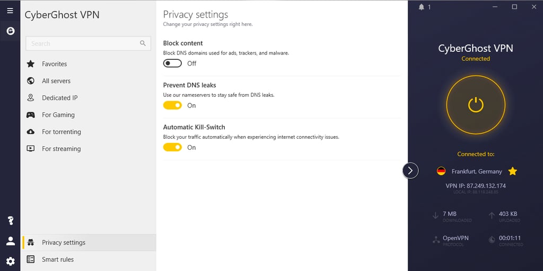Collapse the panel with the arrow button
The width and height of the screenshot is (543, 271).
pos(410,170)
